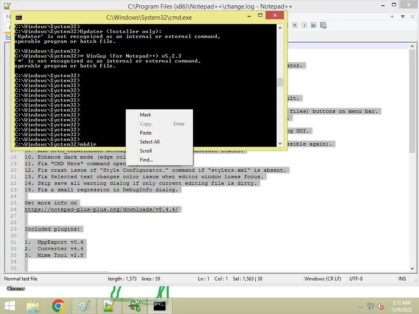Open the Windows Start button
Screen dimensions: 419x314
point(10,306)
